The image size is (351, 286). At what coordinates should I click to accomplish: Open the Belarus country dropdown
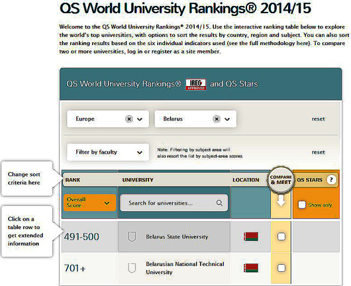click(227, 119)
